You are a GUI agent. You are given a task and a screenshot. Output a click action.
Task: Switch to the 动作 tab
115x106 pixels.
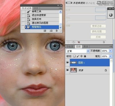[x=36, y=8]
